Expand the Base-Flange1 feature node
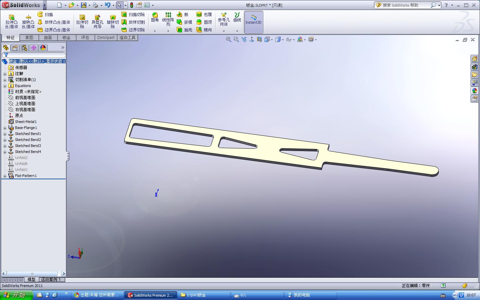Image resolution: width=480 pixels, height=300 pixels. (x=5, y=128)
